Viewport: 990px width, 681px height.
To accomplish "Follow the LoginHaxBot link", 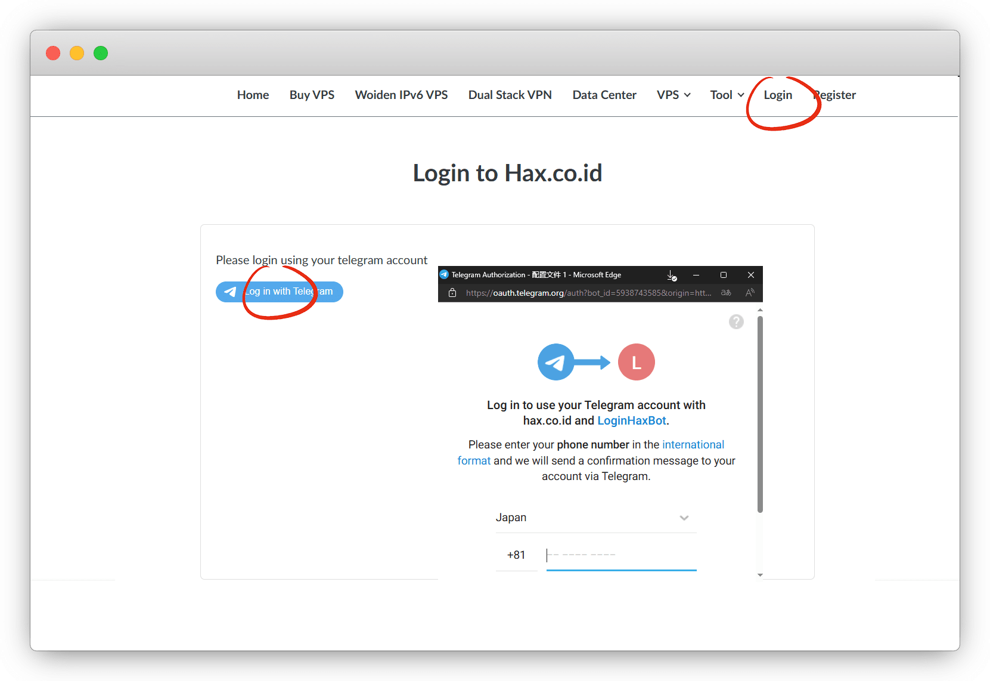I will [631, 420].
